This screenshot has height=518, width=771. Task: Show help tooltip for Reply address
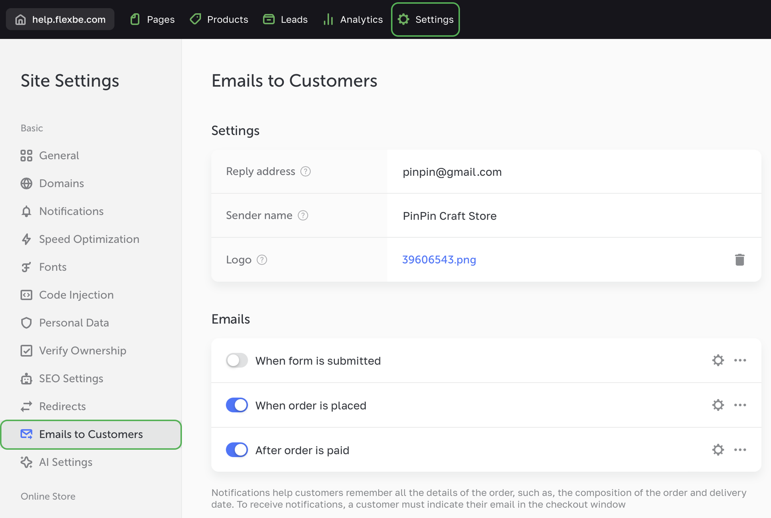[306, 171]
